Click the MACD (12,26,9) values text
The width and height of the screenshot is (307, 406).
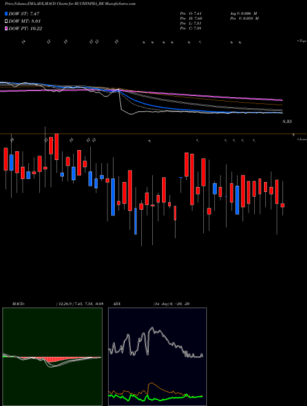pyautogui.click(x=80, y=304)
